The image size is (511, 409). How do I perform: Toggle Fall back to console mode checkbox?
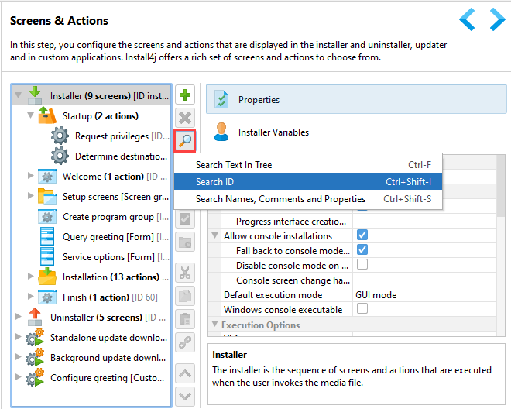pos(362,250)
